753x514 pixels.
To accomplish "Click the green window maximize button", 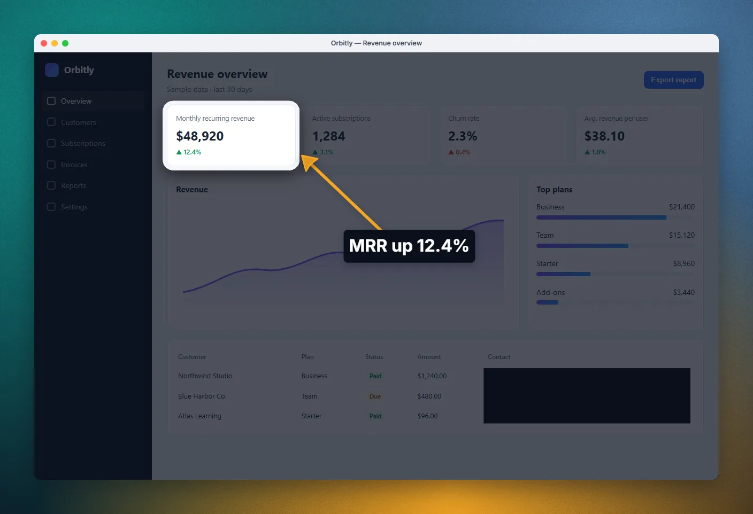I will (x=65, y=43).
